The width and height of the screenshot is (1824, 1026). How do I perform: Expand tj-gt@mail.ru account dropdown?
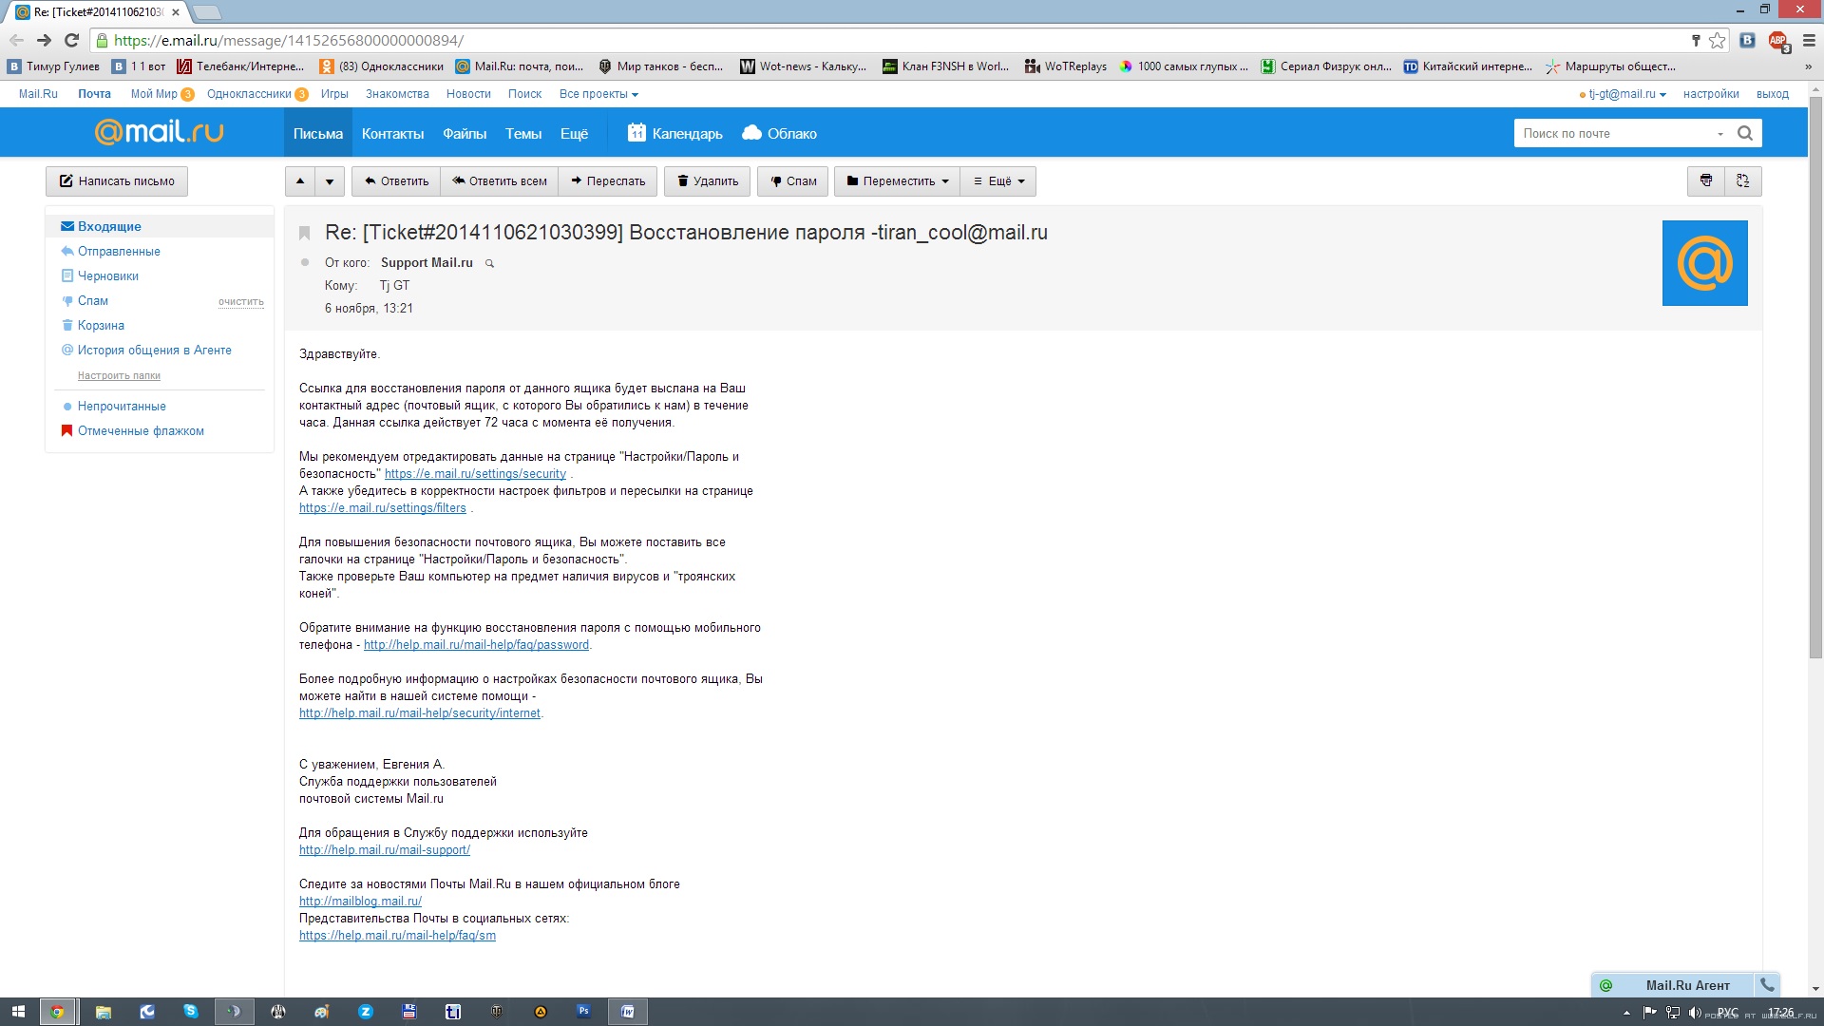(1626, 94)
